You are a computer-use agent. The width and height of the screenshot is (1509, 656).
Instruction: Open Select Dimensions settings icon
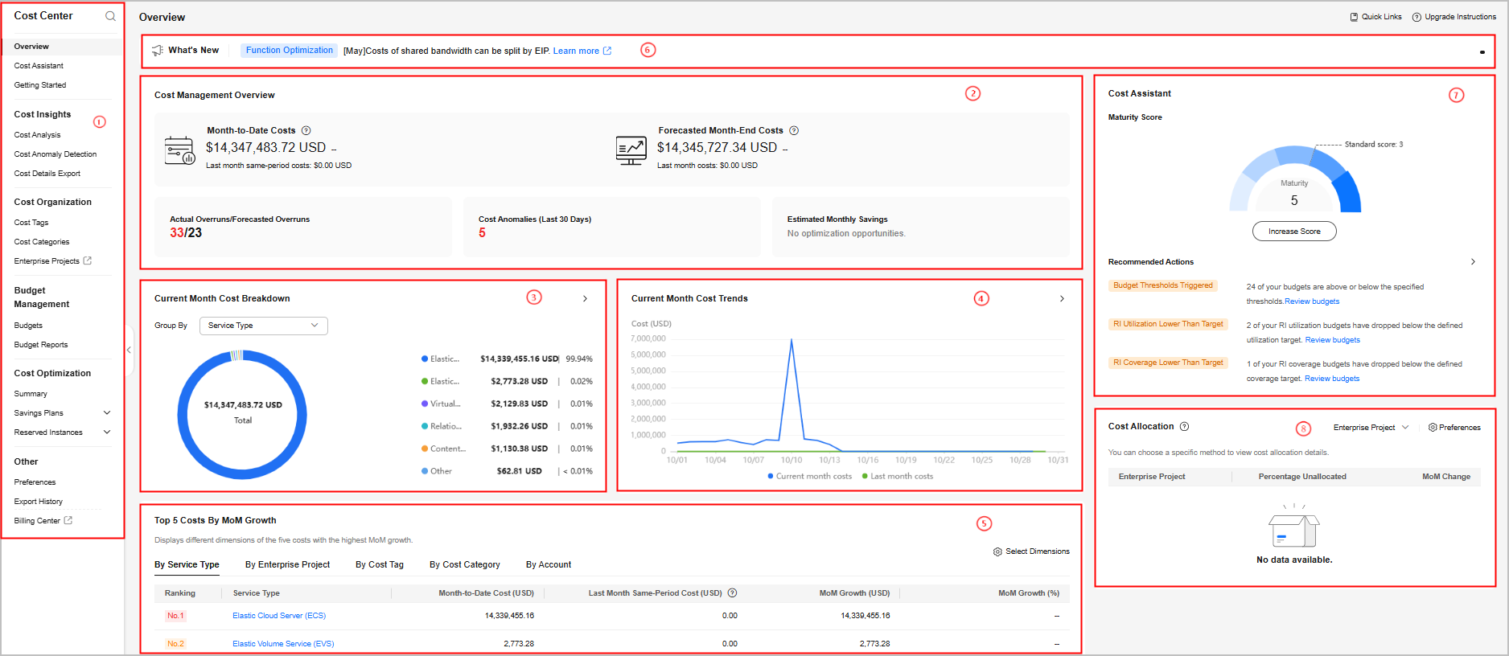click(997, 551)
